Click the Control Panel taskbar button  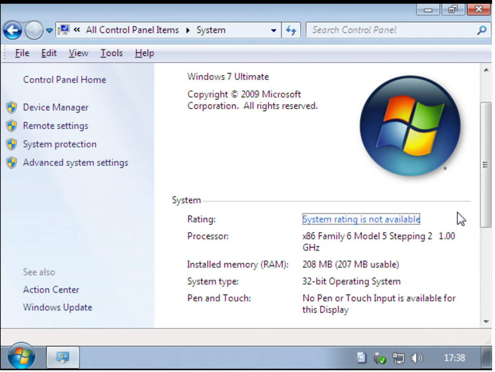click(x=63, y=357)
